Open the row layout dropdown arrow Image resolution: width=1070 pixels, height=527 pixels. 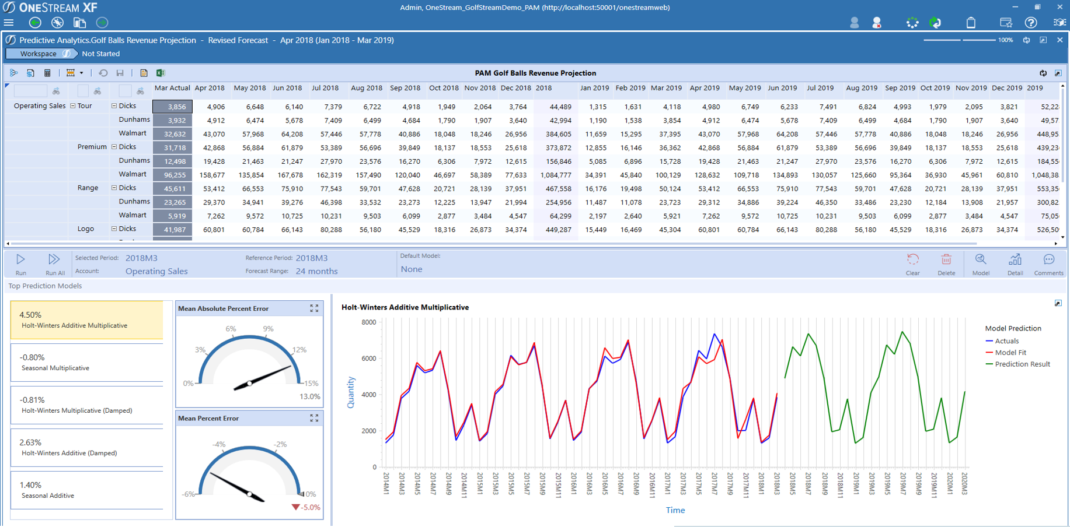82,73
